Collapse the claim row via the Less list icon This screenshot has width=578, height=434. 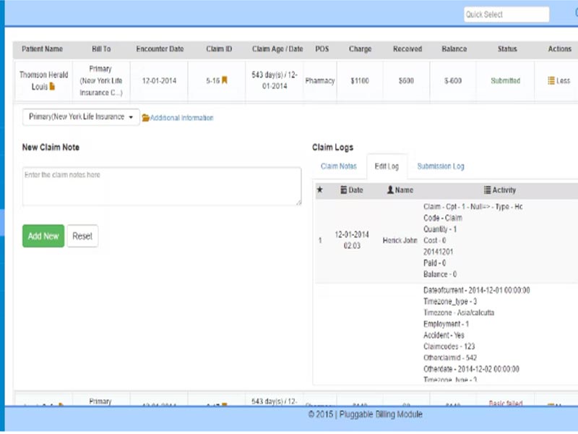(551, 80)
